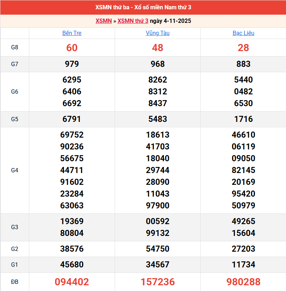Select Bến Tre G7 number 979
This screenshot has height=291, width=286.
pyautogui.click(x=72, y=64)
